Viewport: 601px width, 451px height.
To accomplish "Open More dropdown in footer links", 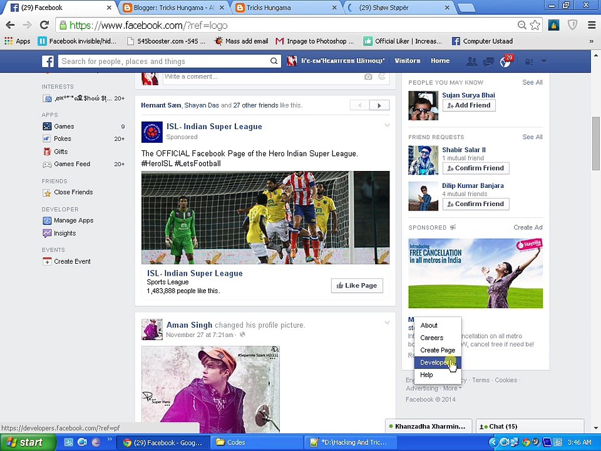I will 452,388.
